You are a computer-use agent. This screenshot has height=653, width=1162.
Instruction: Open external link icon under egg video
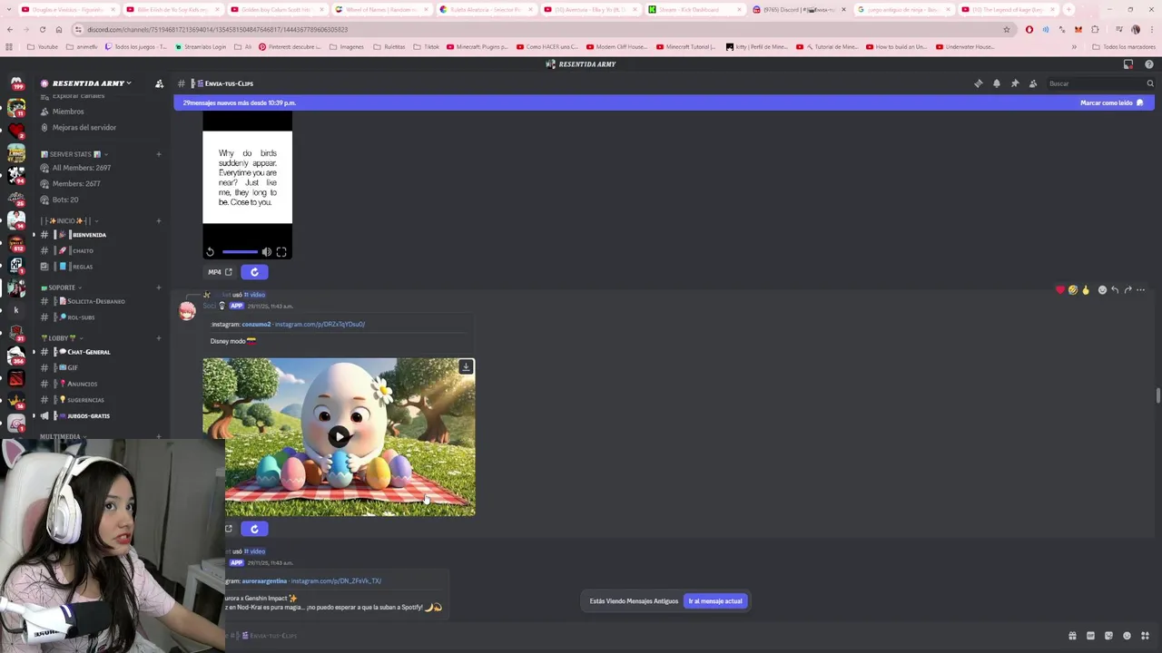pos(229,529)
